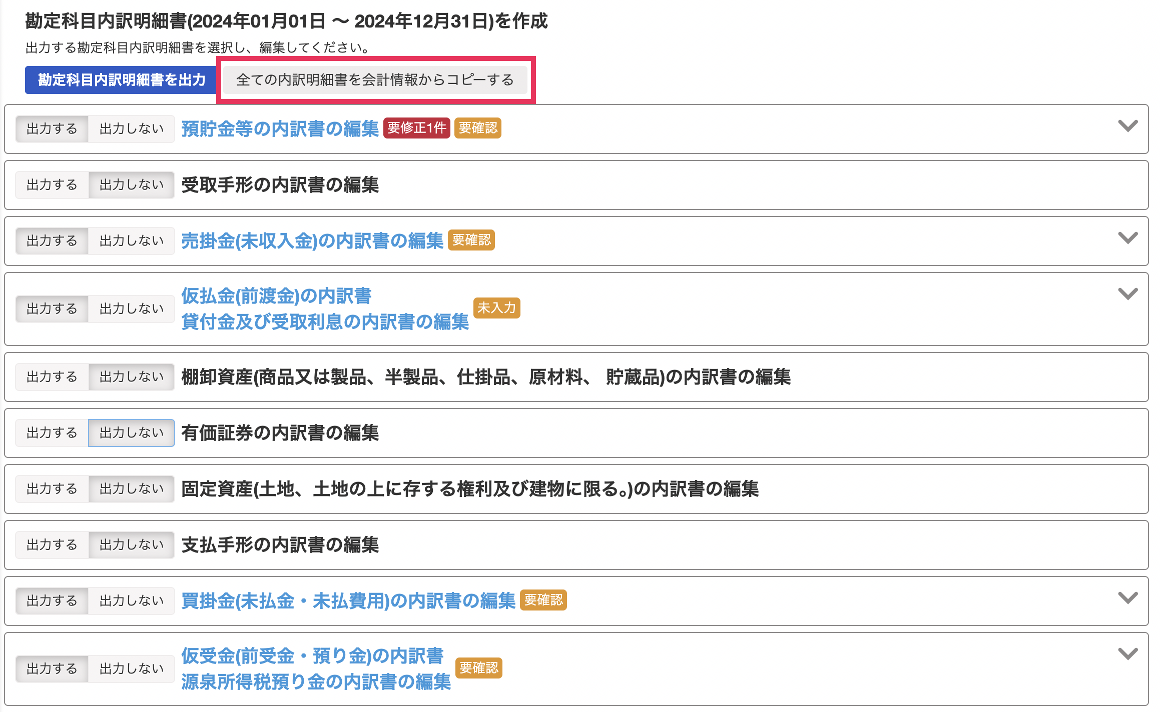Set 支払手形の内訳書 to 出力しない

(132, 545)
